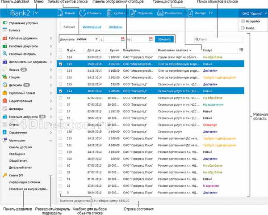Image resolution: width=268 pixels, height=215 pixels.
Task: Open the column display panel icon
Action: point(241,50)
